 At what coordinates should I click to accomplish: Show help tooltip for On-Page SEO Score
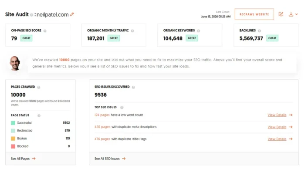pyautogui.click(x=45, y=31)
